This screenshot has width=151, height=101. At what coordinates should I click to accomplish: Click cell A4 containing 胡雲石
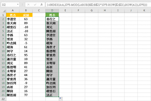(13, 27)
